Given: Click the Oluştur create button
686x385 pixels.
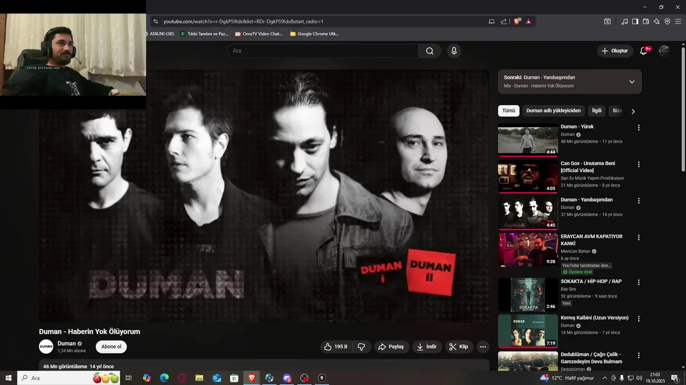Looking at the screenshot, I should tap(614, 51).
